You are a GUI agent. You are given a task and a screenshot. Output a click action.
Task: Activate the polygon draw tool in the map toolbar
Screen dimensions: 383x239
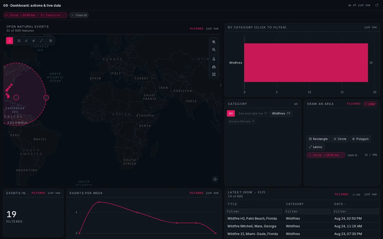[34, 41]
